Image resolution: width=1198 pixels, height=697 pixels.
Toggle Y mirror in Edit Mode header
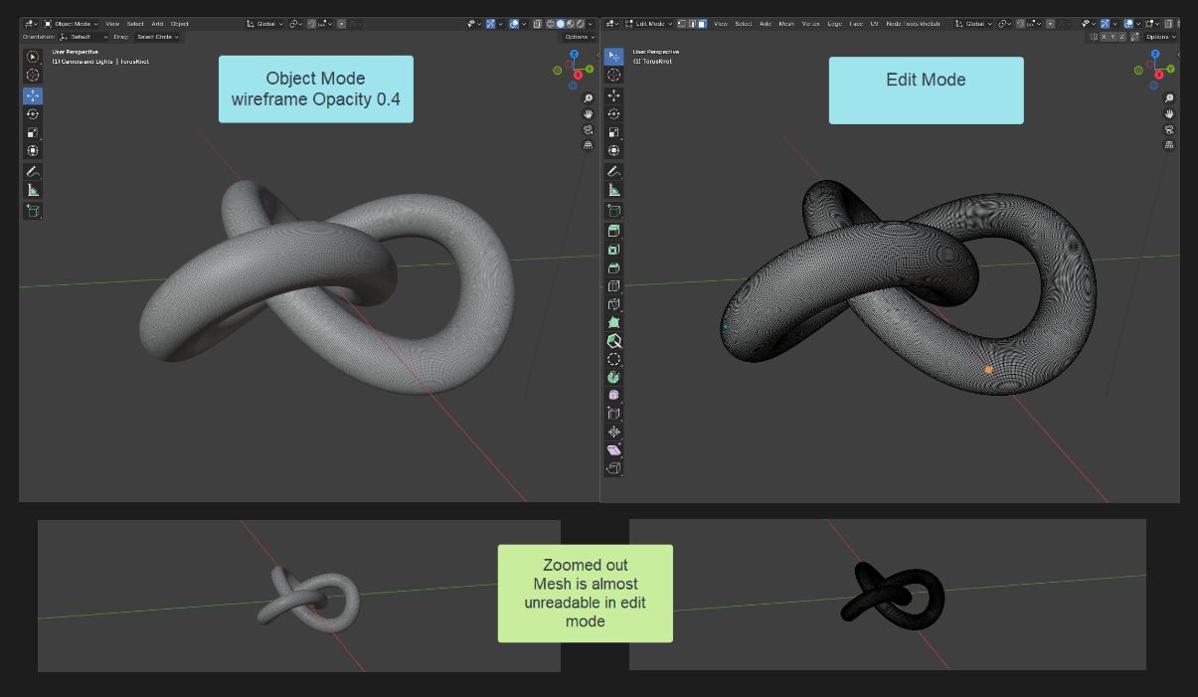coord(1113,37)
